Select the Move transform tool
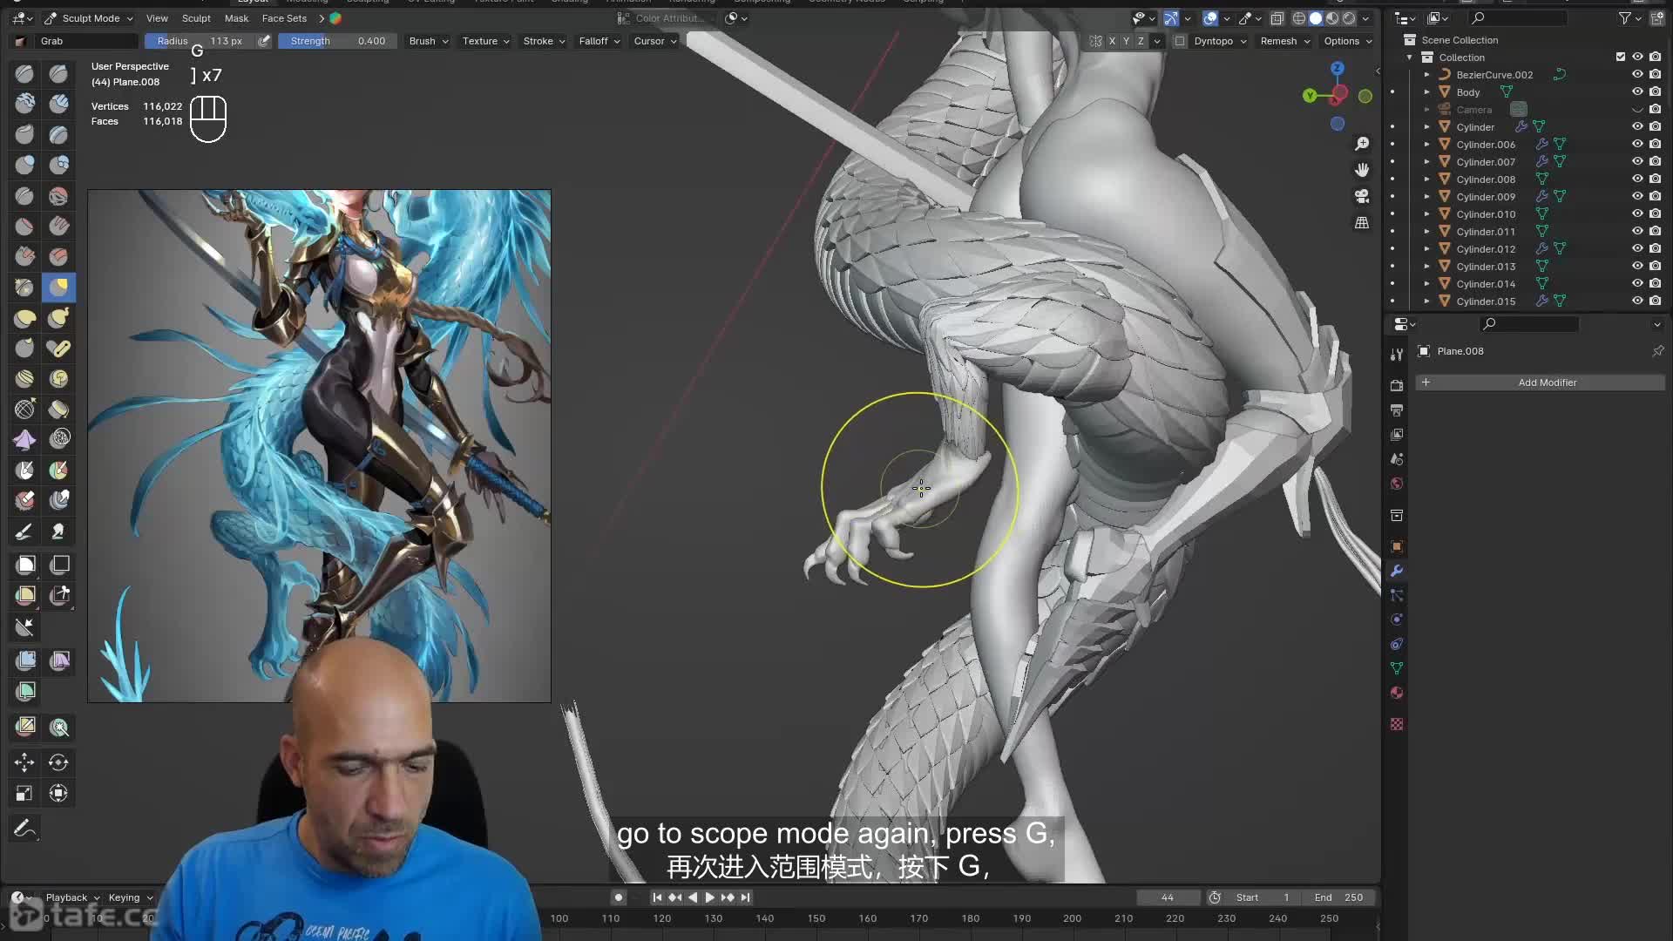Screen dimensions: 1673x941 tap(24, 762)
